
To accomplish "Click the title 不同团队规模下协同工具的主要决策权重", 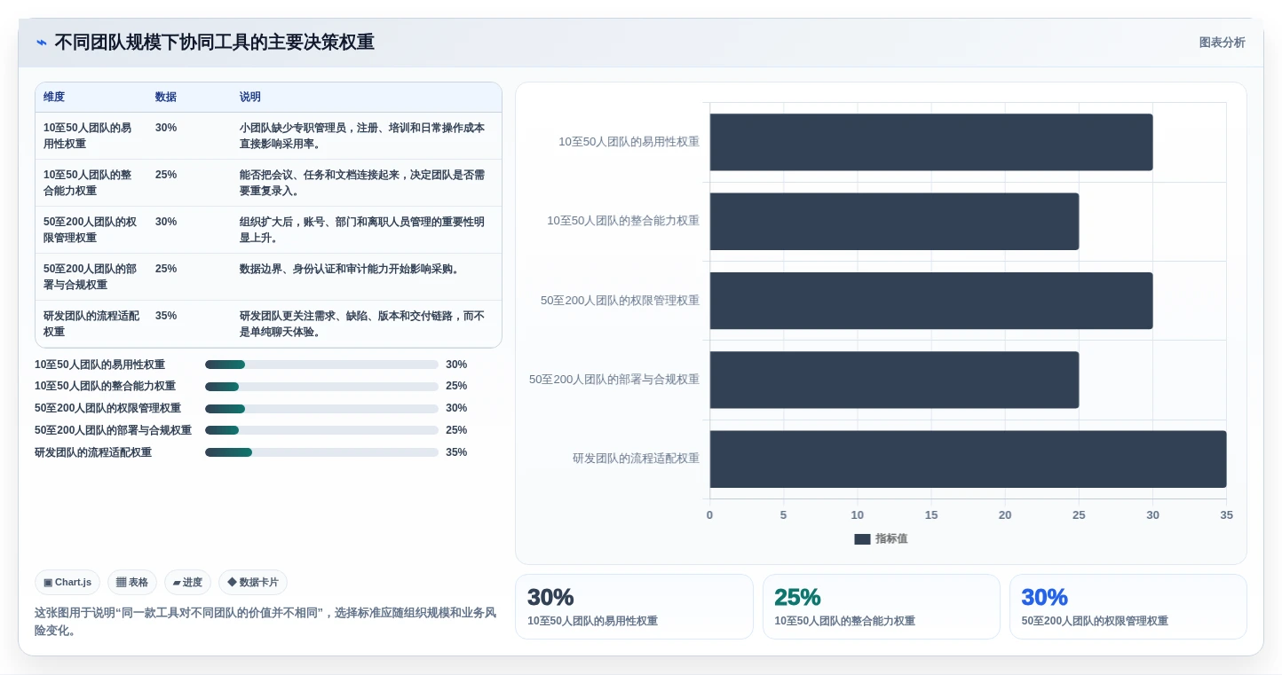I will (x=214, y=43).
